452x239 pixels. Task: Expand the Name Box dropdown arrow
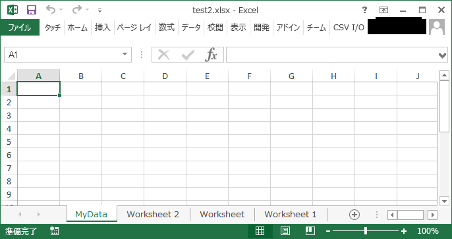tap(125, 55)
